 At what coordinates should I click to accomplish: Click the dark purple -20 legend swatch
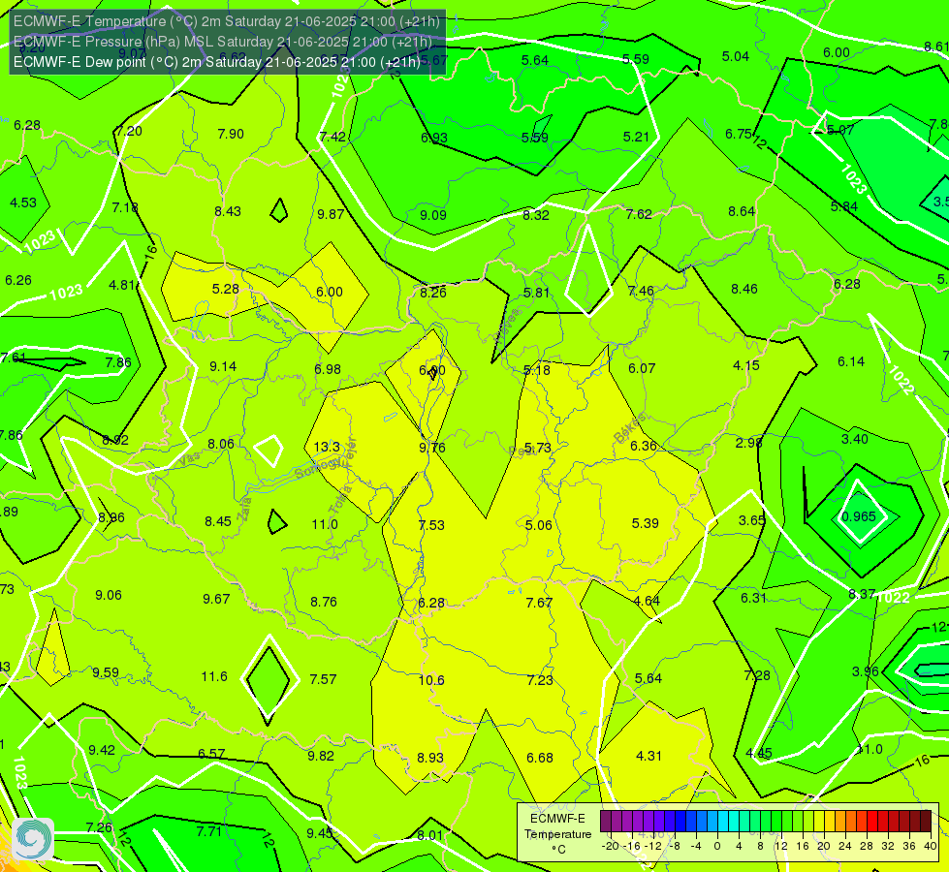coord(606,822)
